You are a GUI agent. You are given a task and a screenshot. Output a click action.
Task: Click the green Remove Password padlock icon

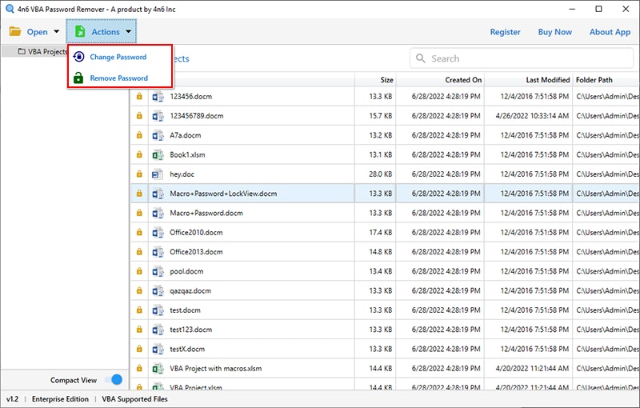coord(78,78)
